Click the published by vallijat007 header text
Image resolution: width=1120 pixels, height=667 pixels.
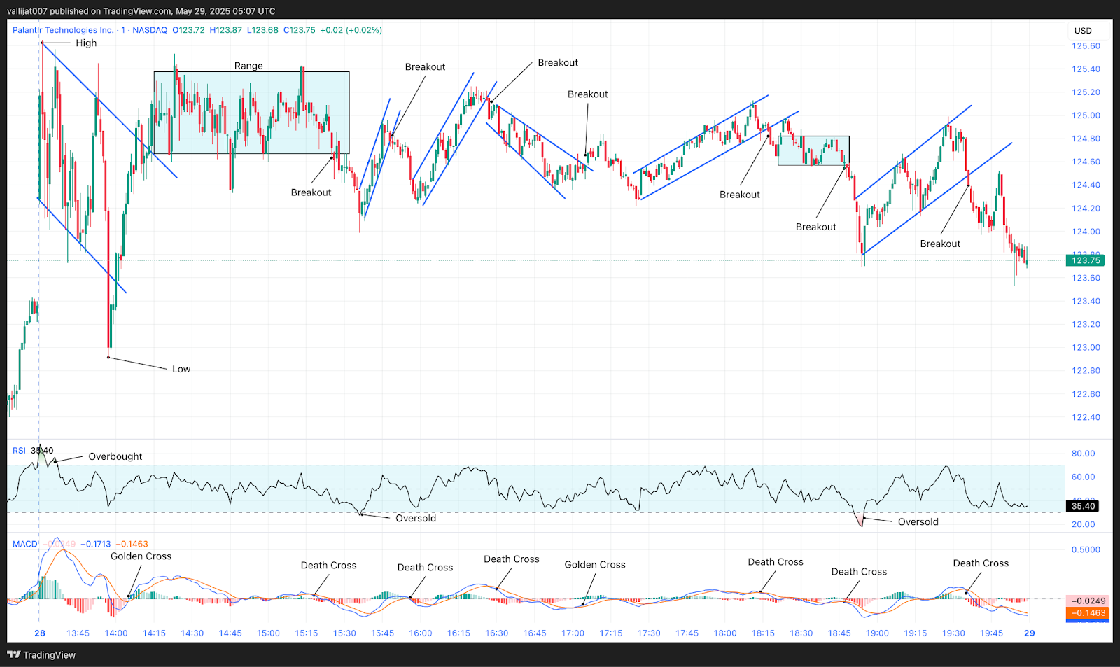141,11
